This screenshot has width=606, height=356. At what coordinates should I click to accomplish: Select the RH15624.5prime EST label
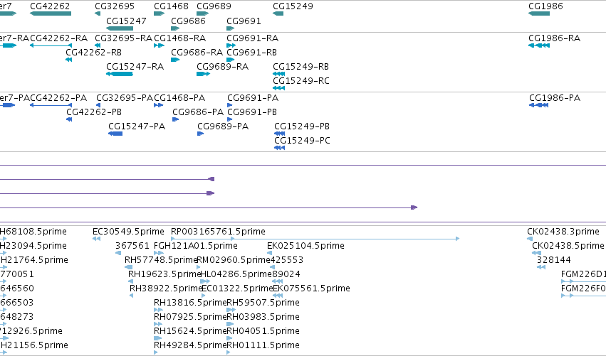point(190,331)
